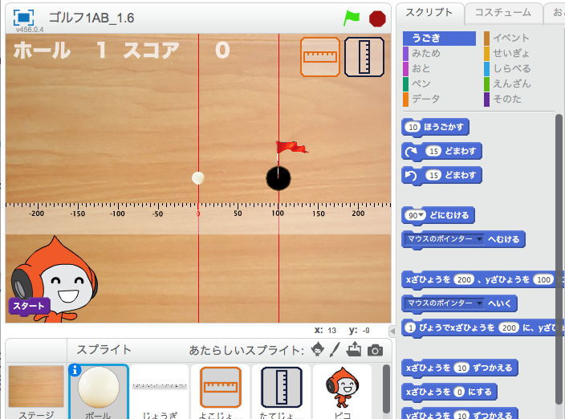Viewport: 565px width, 419px height.
Task: Open ボール sprite info button
Action: (75, 370)
